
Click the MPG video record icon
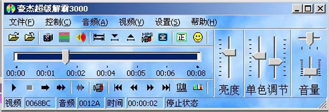click(147, 37)
